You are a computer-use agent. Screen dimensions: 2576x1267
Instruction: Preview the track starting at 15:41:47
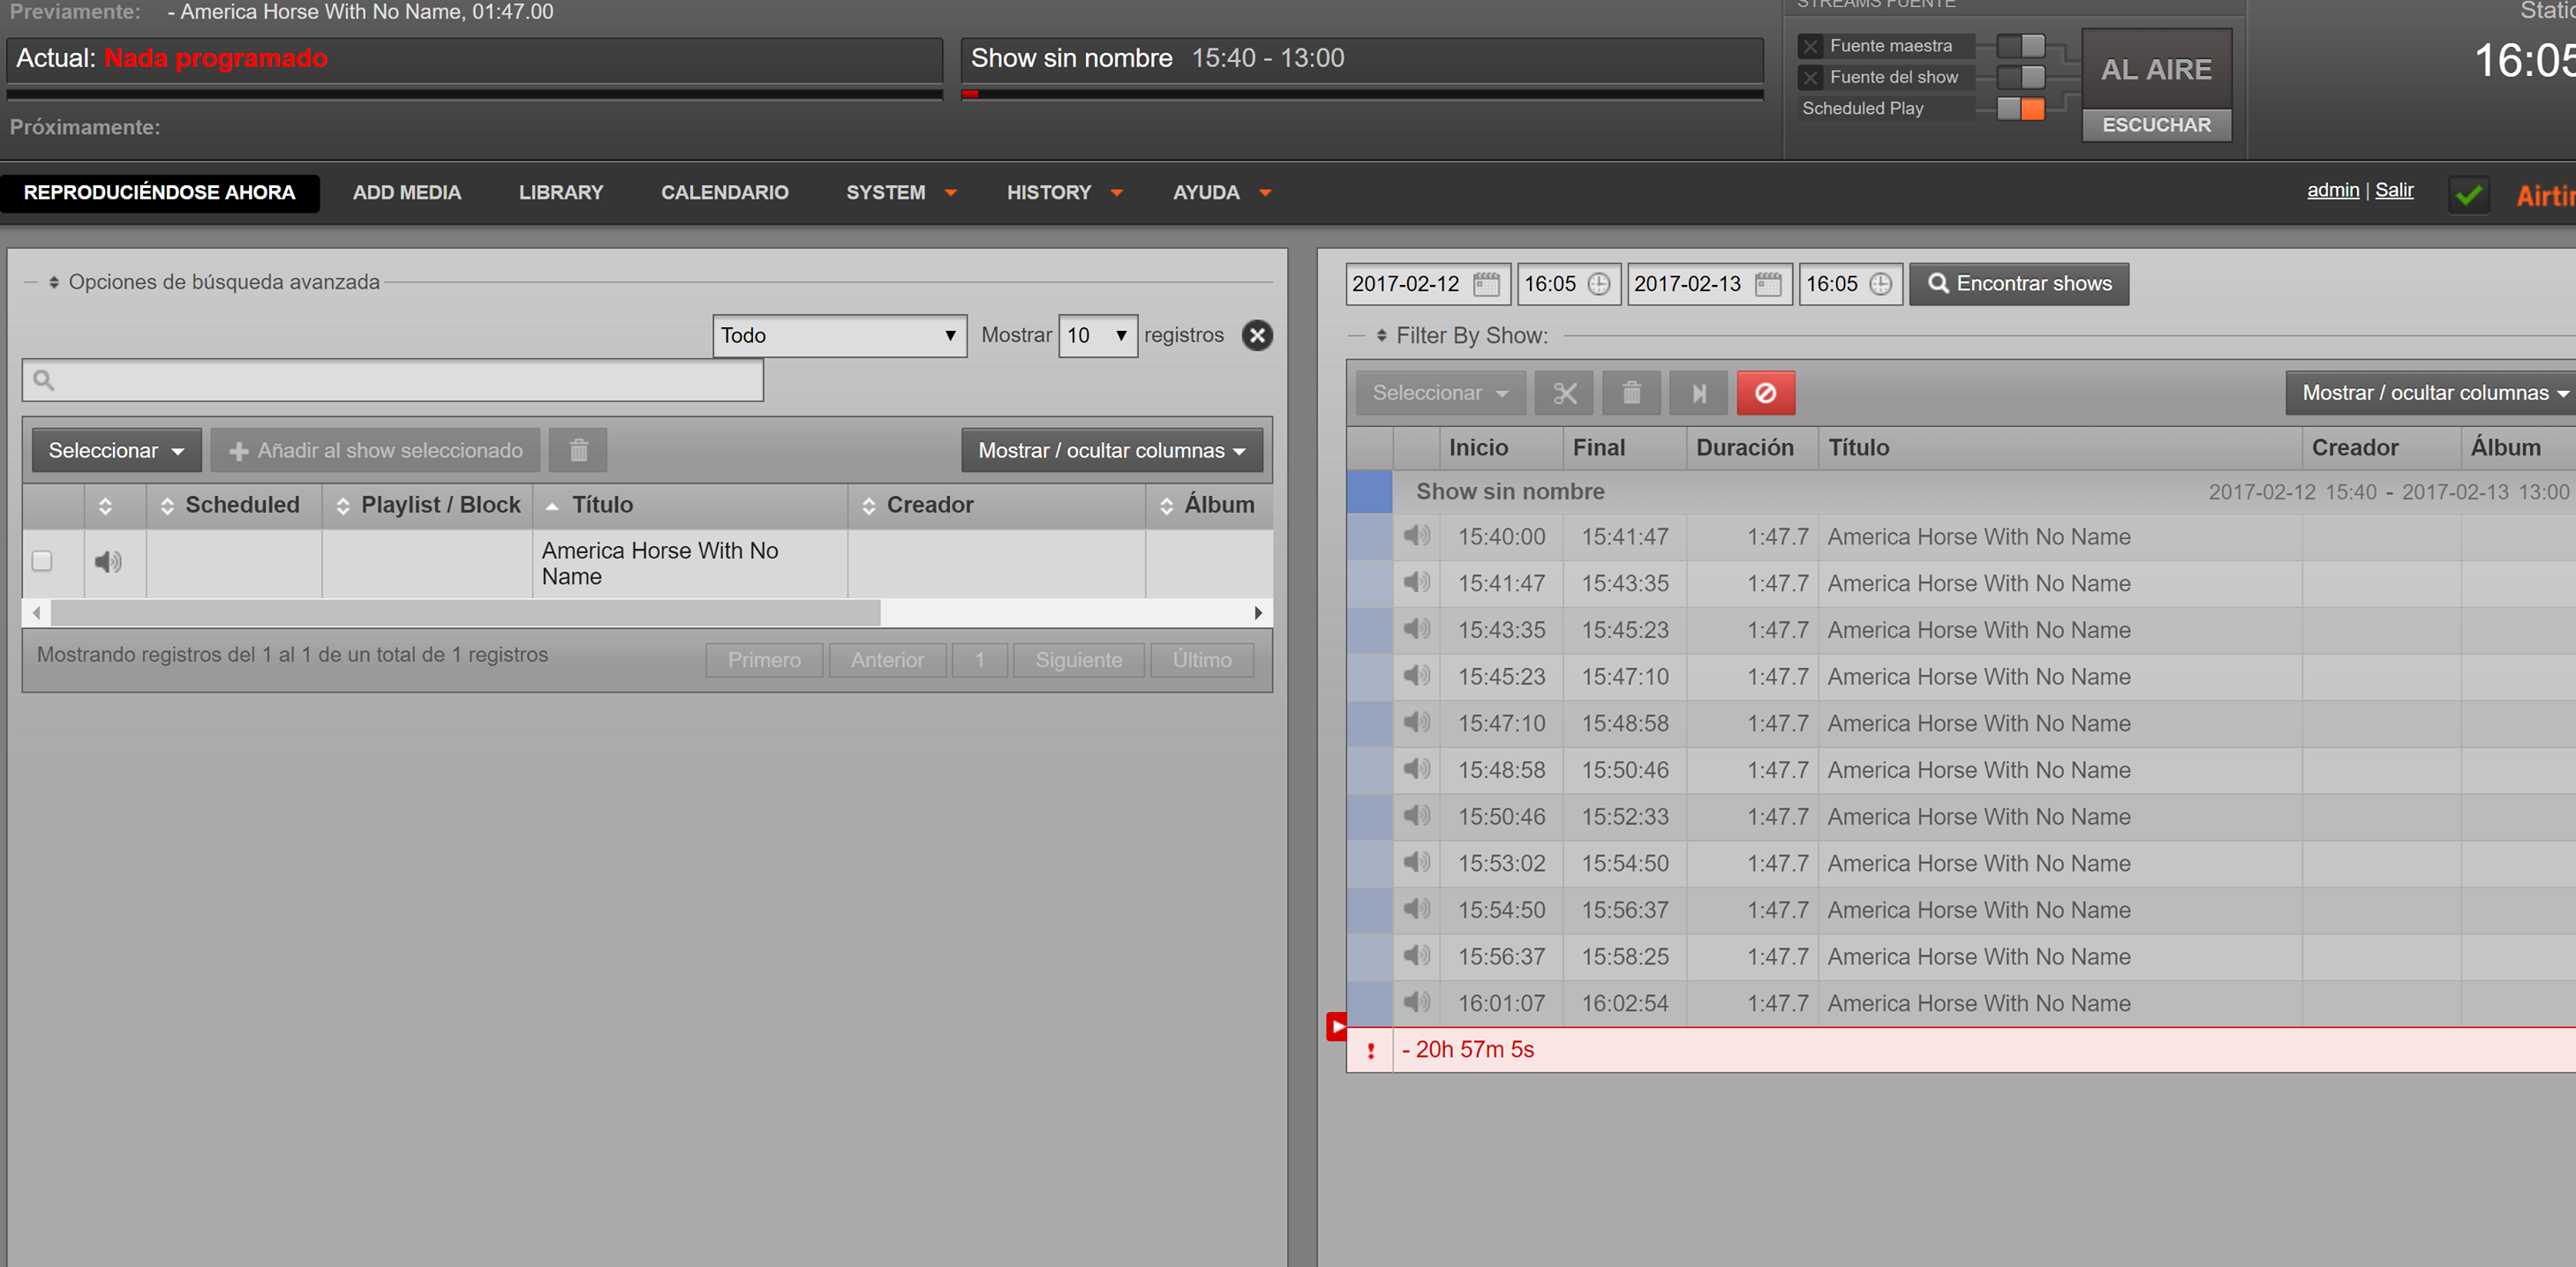[x=1416, y=581]
